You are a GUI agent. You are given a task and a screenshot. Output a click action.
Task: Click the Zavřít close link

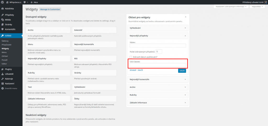tap(141, 70)
